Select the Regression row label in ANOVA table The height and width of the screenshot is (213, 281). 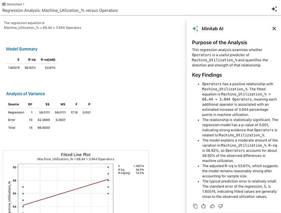point(16,112)
